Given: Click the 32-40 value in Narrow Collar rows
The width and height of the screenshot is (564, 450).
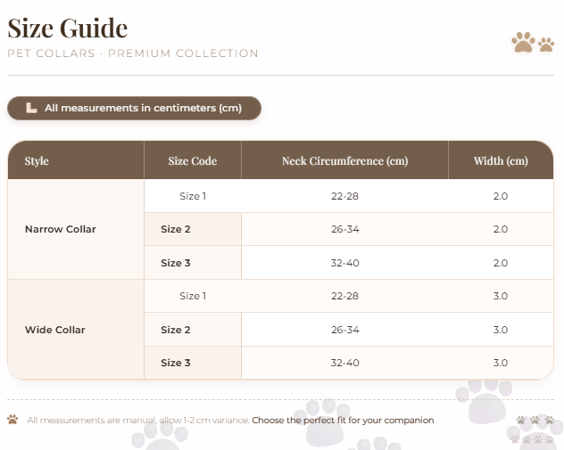Looking at the screenshot, I should pyautogui.click(x=345, y=263).
